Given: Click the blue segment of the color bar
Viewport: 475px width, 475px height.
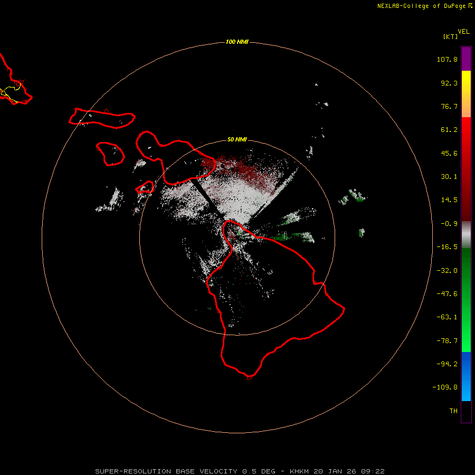Looking at the screenshot, I should 466,376.
